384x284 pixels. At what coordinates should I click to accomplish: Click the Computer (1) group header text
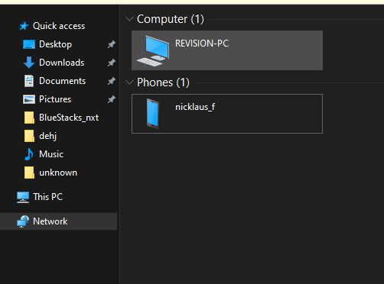point(171,19)
